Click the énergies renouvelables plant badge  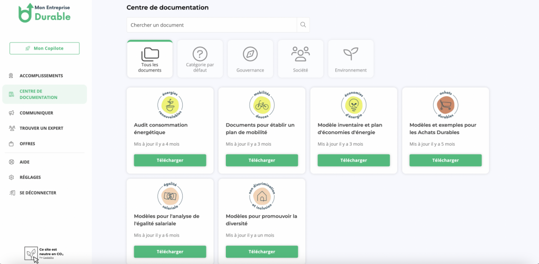pyautogui.click(x=169, y=104)
